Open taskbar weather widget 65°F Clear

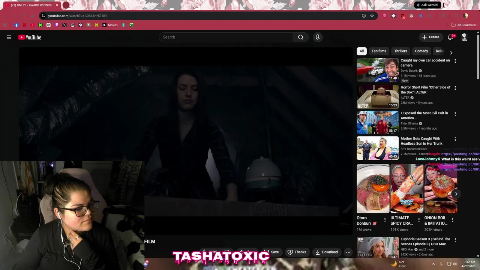(399, 264)
